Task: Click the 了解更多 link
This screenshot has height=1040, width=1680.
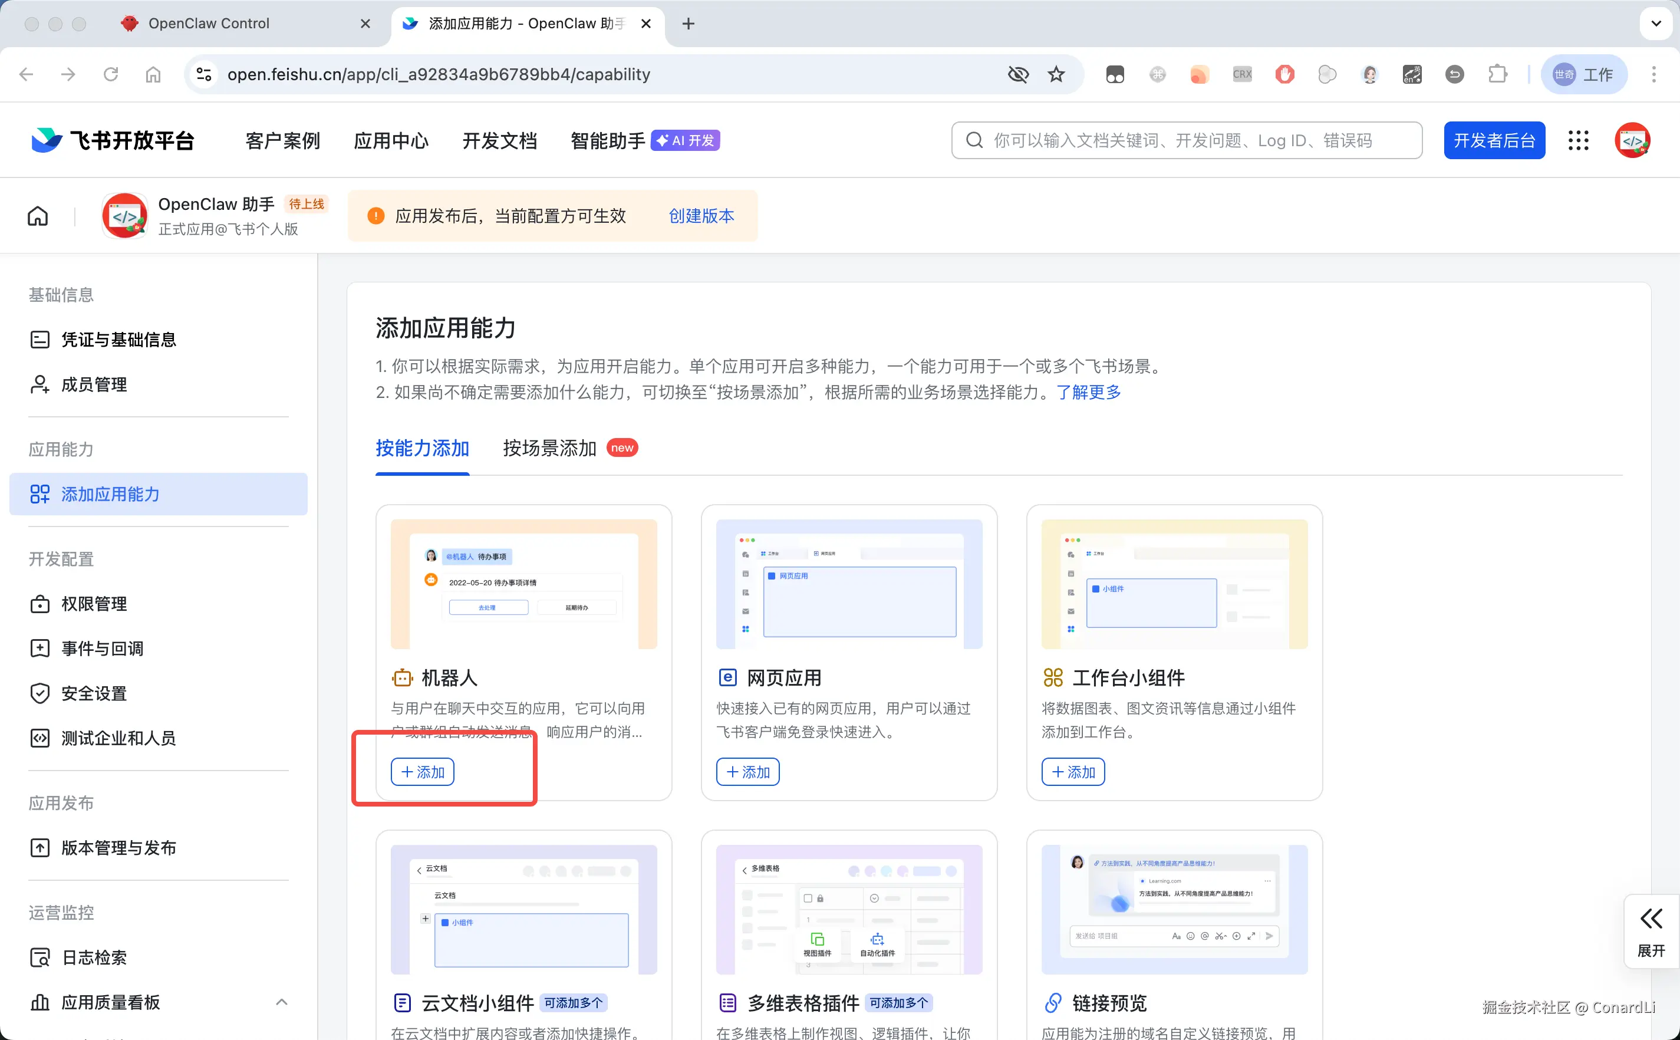Action: [x=1089, y=392]
